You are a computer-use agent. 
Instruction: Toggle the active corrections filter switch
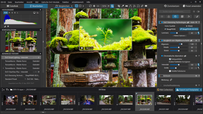tap(198, 11)
